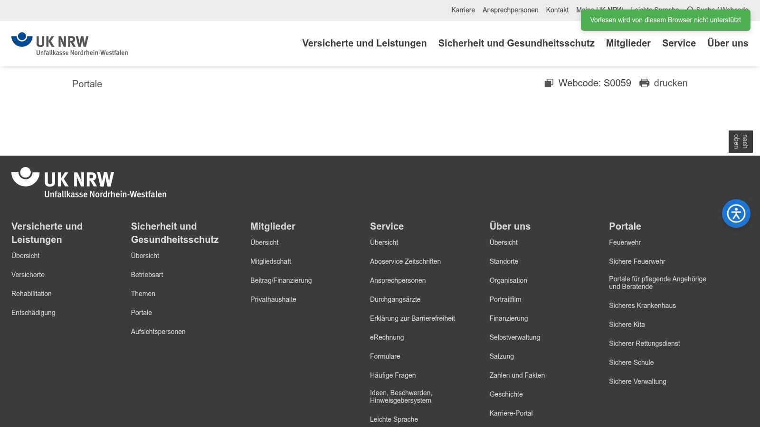This screenshot has height=427, width=760.
Task: Click 'Portraitfilm' footer link
Action: [505, 299]
